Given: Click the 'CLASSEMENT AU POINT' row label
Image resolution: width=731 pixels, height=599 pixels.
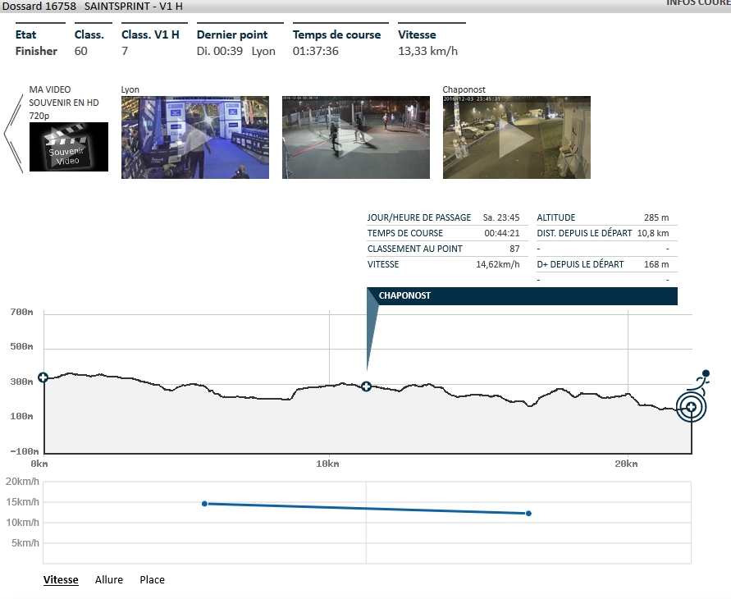Looking at the screenshot, I should [415, 249].
